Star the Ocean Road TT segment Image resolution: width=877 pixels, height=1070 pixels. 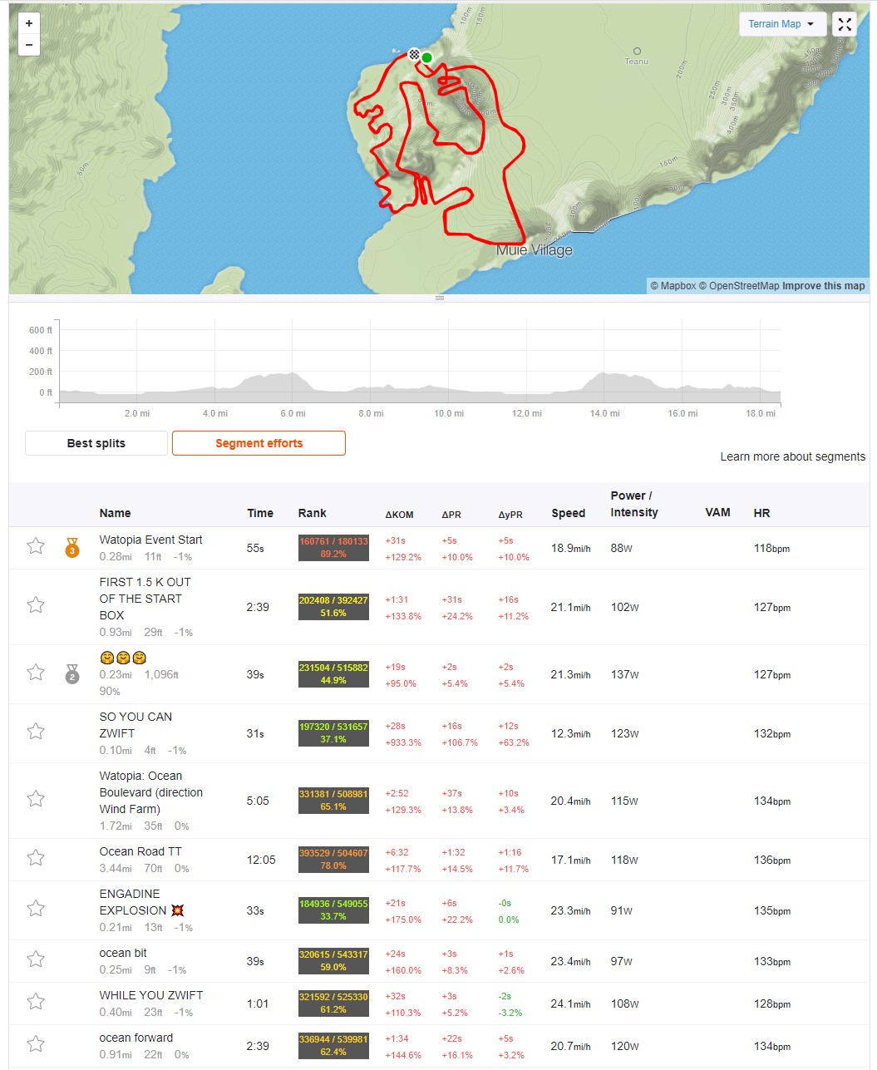[x=36, y=858]
